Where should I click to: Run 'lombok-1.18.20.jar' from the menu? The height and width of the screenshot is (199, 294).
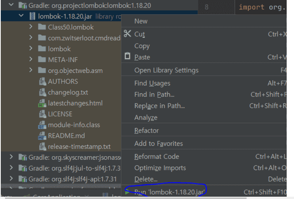[x=204, y=192]
